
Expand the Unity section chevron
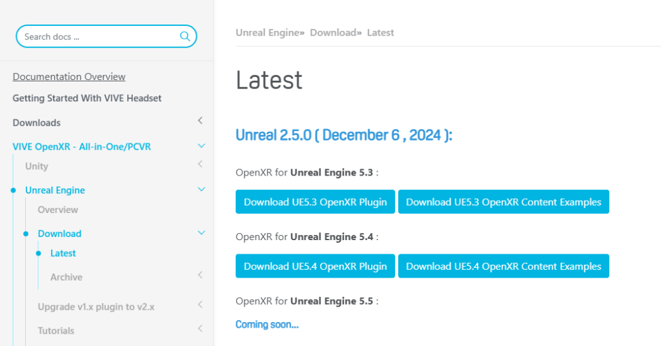[x=201, y=164]
